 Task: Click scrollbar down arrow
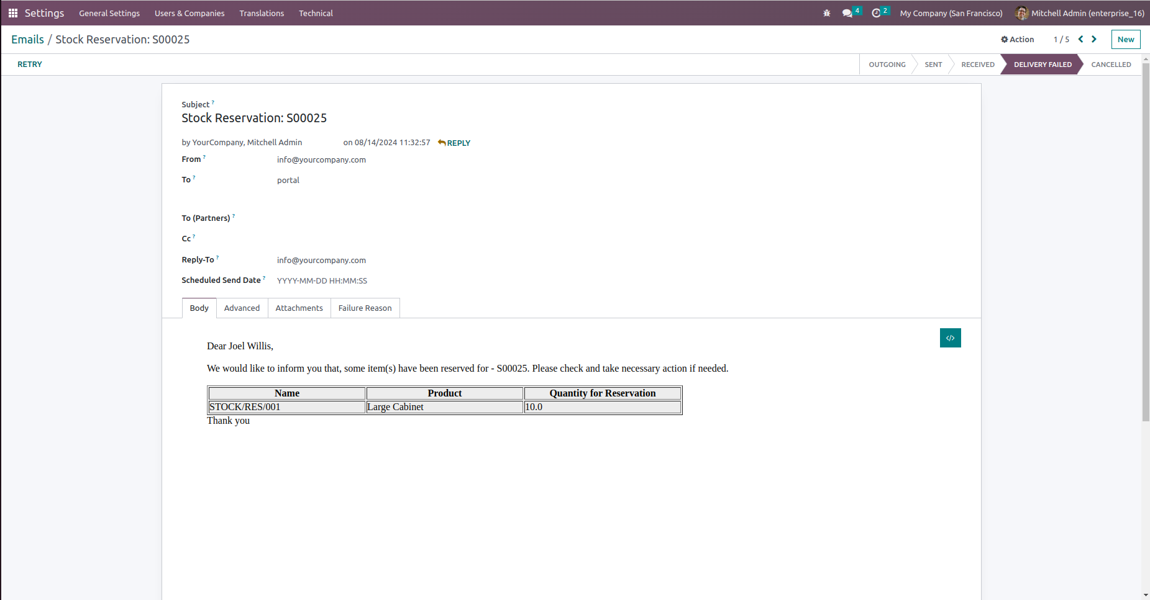click(x=1146, y=595)
